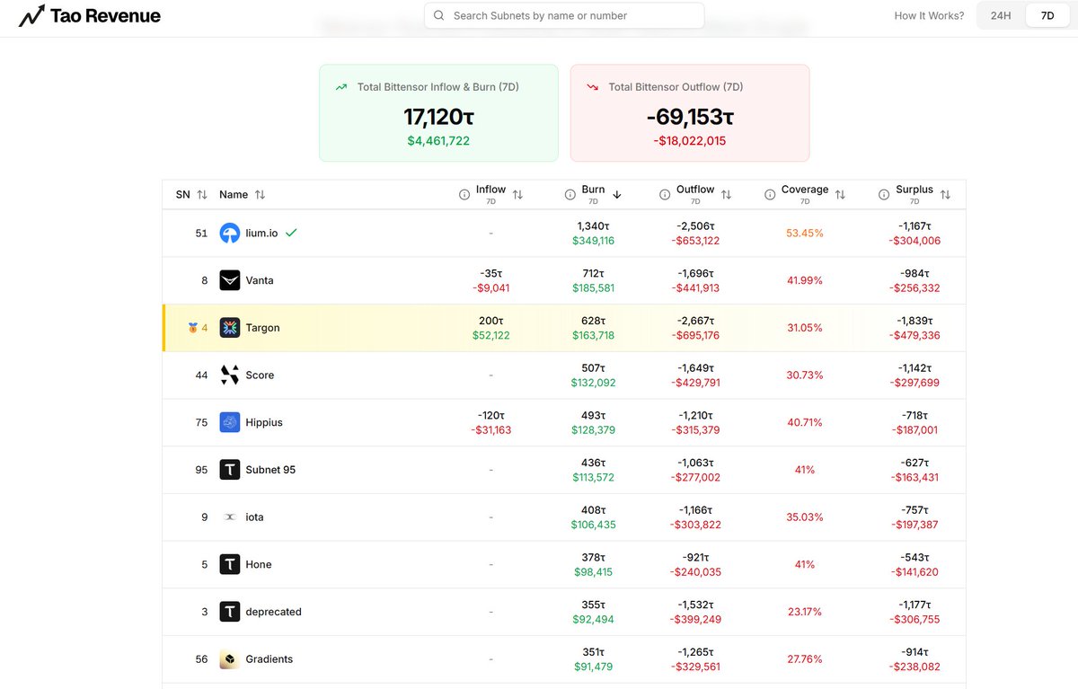The height and width of the screenshot is (689, 1078).
Task: Click the -$256,332 surplus value
Action: [916, 288]
